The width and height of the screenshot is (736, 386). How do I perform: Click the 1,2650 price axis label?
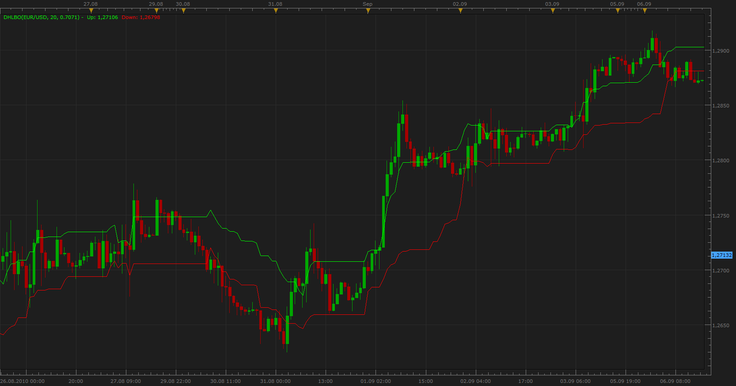point(721,325)
